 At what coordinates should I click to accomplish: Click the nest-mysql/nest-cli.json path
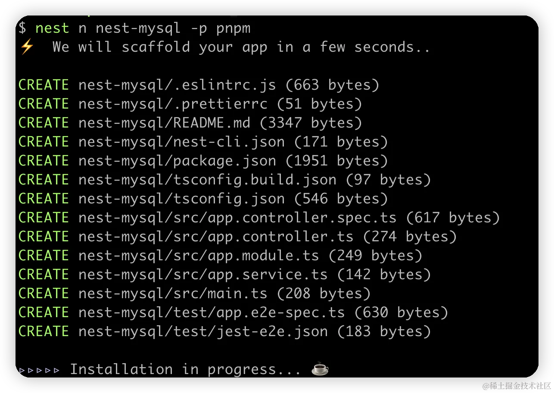[x=181, y=142]
